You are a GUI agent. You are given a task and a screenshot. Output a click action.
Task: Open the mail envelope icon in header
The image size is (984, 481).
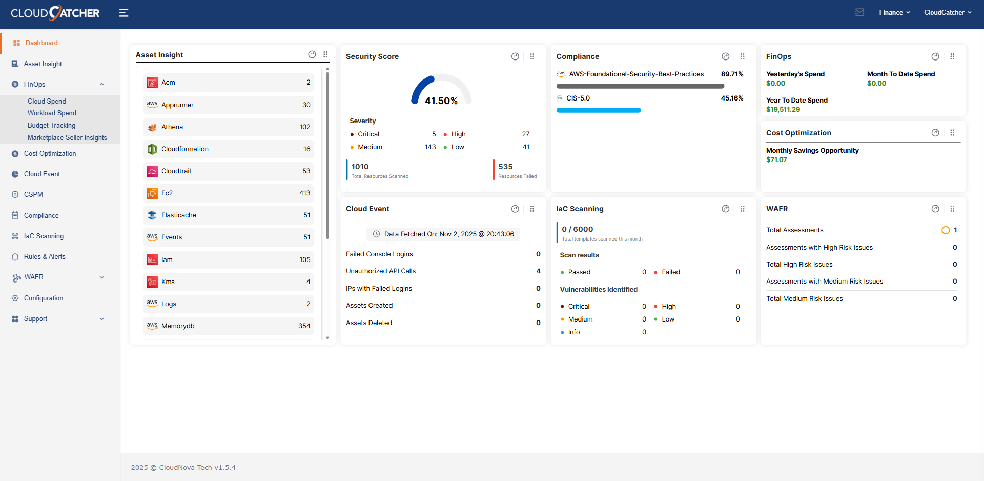(x=859, y=12)
